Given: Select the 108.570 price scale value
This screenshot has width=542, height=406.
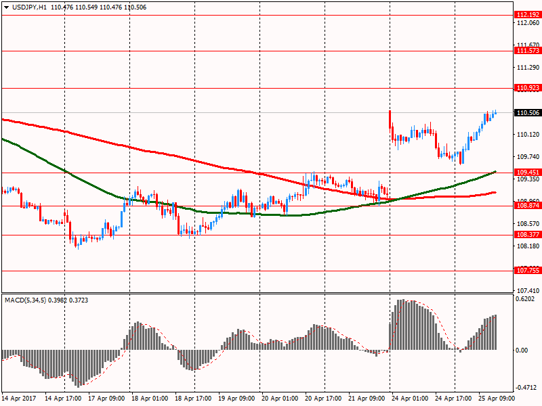Looking at the screenshot, I should click(x=528, y=224).
